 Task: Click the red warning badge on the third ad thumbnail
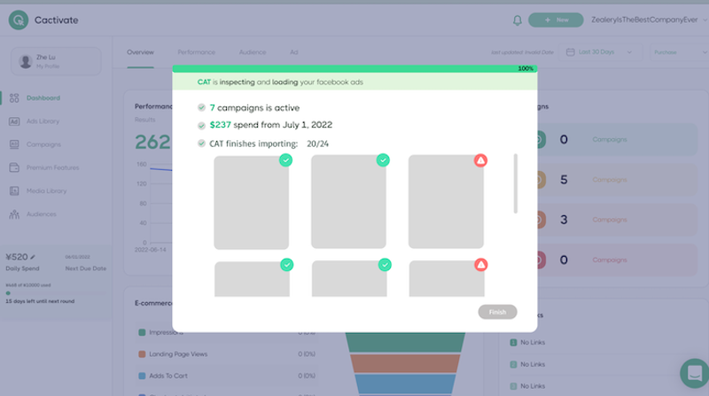pyautogui.click(x=480, y=160)
